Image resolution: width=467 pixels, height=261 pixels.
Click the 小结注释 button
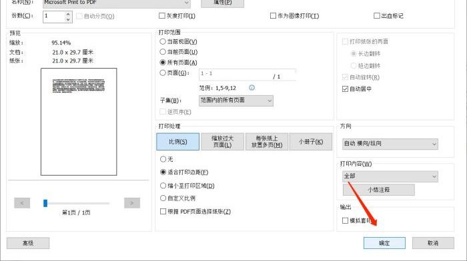pos(378,190)
